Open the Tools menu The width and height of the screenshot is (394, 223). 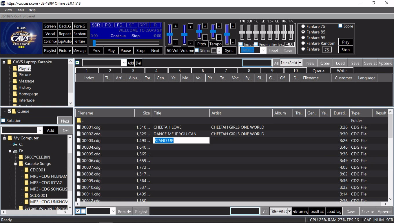[x=20, y=10]
